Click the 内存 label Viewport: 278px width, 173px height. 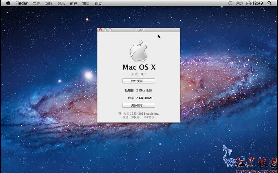[131, 98]
